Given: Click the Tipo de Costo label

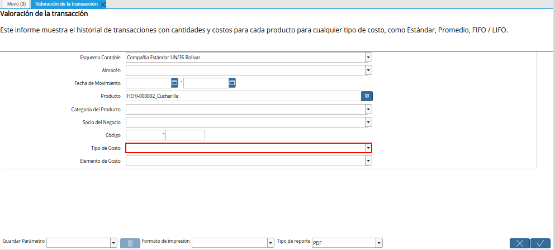Looking at the screenshot, I should click(x=106, y=148).
